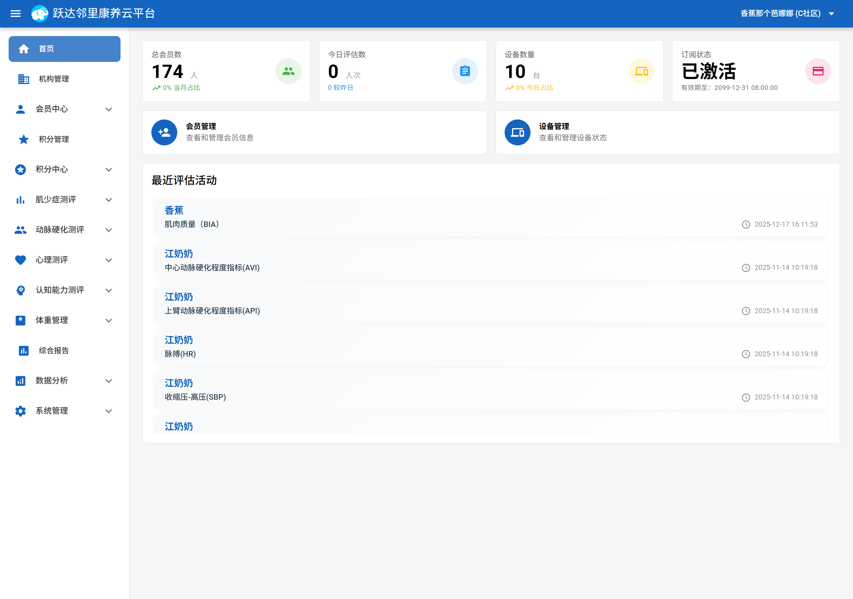Expand the 数据分析 chevron

tap(109, 381)
